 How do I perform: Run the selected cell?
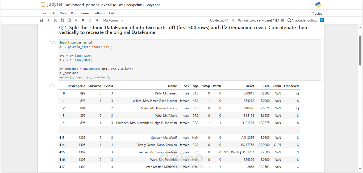point(76,20)
